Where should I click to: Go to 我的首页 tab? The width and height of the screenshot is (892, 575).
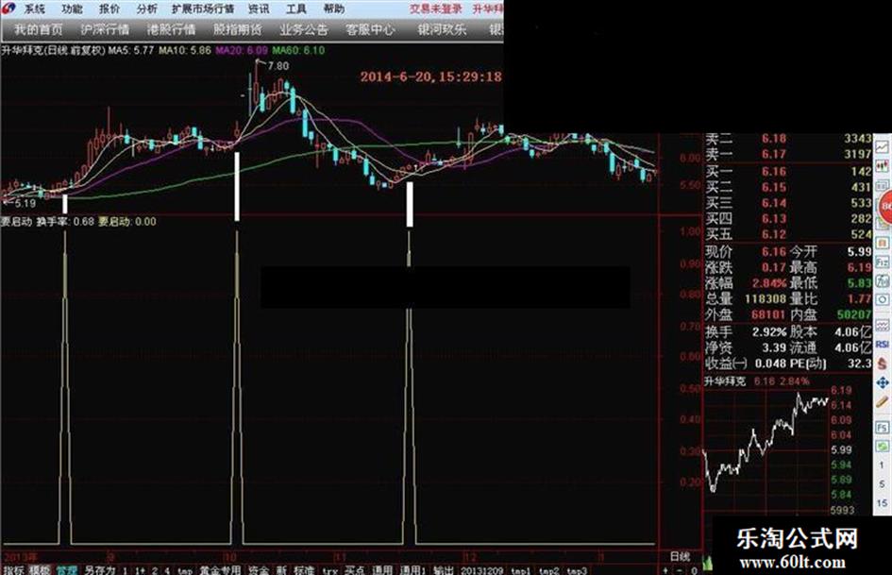[38, 29]
